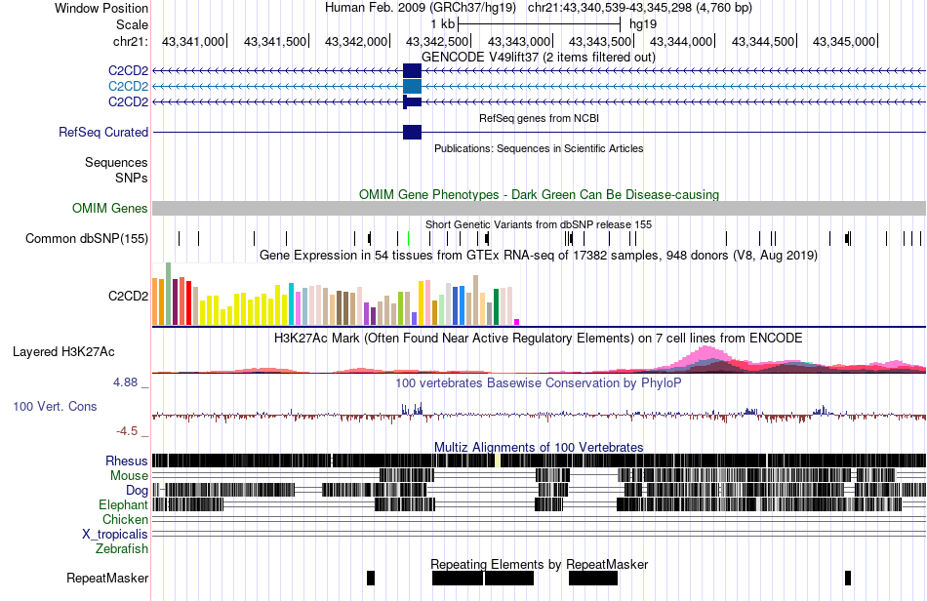
Task: Open 'Multiz Alignments of 100 Vertebrates' title
Action: [539, 448]
